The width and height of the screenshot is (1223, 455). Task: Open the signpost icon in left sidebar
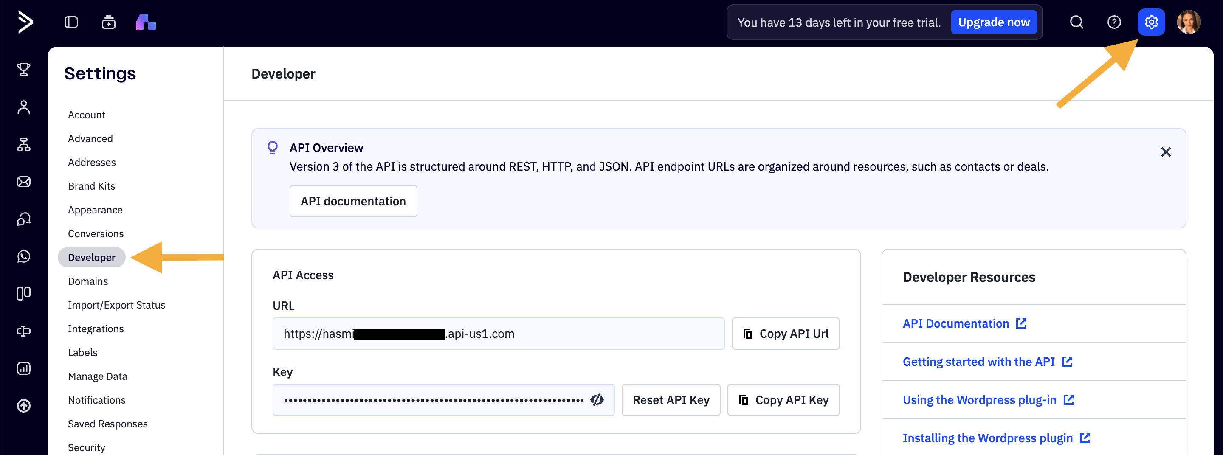pyautogui.click(x=24, y=331)
